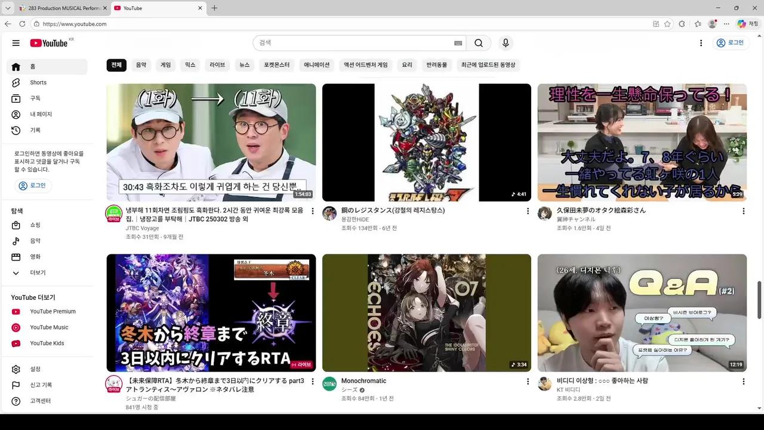This screenshot has width=764, height=430.
Task: Open 久保田未夢のオタク絵森彩さん title
Action: tap(601, 210)
